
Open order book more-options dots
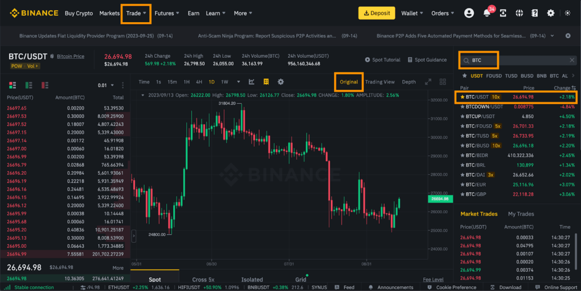click(123, 85)
